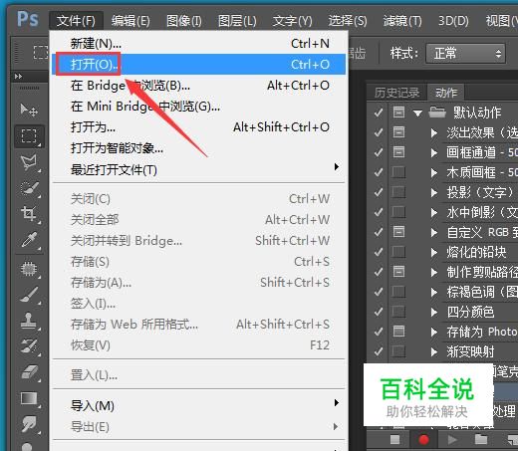Choose 在 Mini Bridge 中浏览(G)...
The height and width of the screenshot is (451, 518).
198,107
